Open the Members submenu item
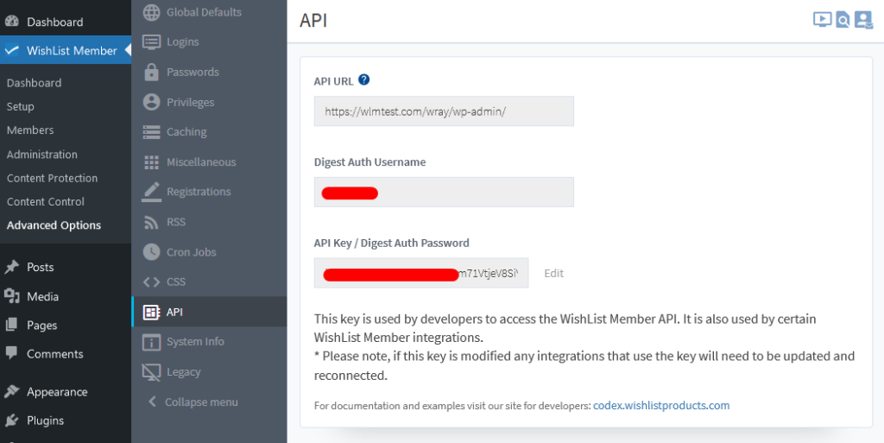The image size is (884, 443). coord(30,130)
